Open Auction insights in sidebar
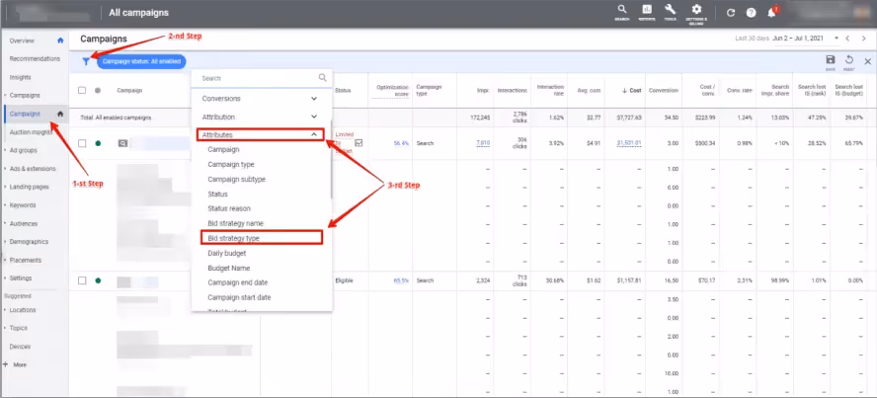This screenshot has height=398, width=877. pos(31,132)
